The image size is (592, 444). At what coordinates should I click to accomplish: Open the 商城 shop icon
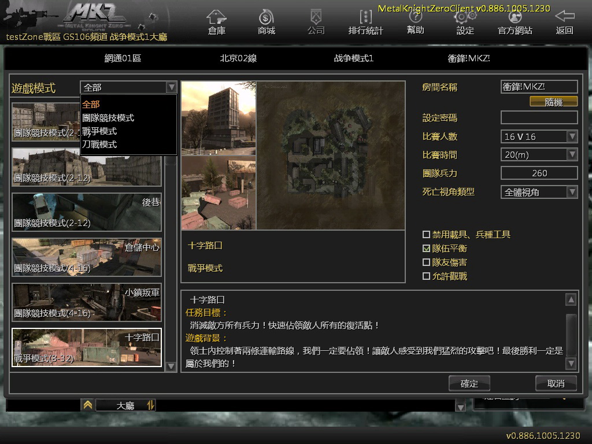pos(266,17)
